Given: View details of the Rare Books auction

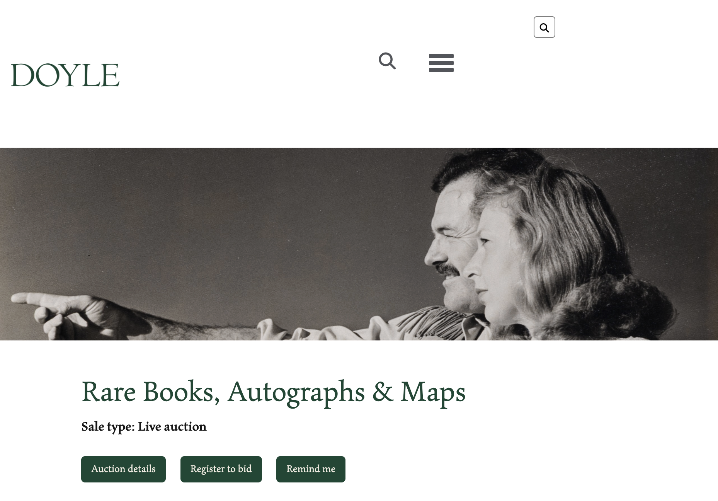Looking at the screenshot, I should 123,469.
